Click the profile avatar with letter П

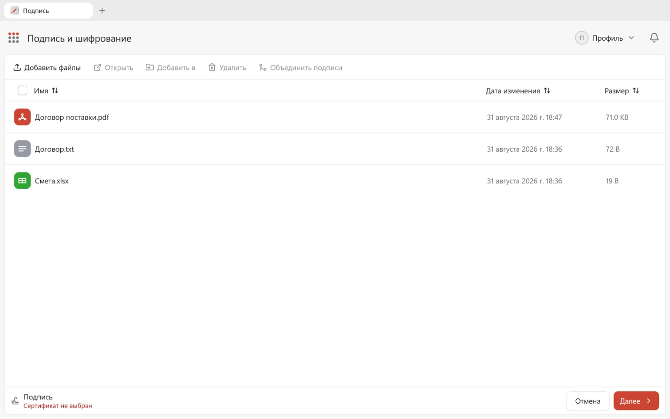pyautogui.click(x=581, y=38)
